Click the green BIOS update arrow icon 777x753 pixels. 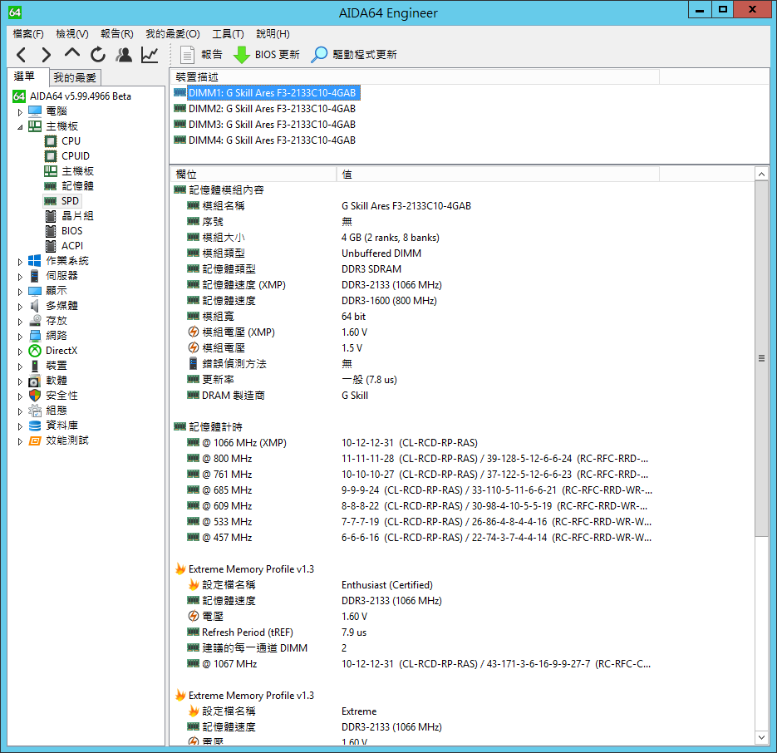tap(242, 55)
